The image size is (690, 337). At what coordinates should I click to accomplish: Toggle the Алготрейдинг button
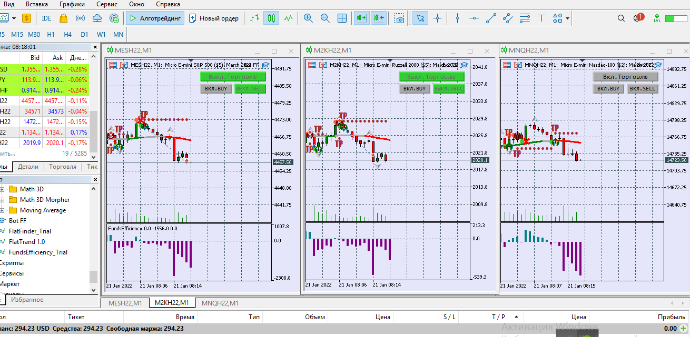(x=155, y=18)
